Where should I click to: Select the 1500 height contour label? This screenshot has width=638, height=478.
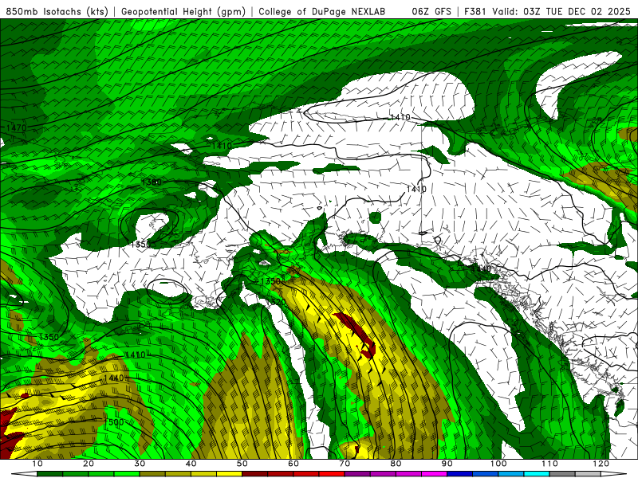click(113, 422)
